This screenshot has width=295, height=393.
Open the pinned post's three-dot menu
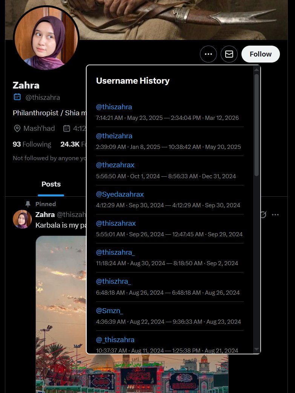[x=275, y=215]
